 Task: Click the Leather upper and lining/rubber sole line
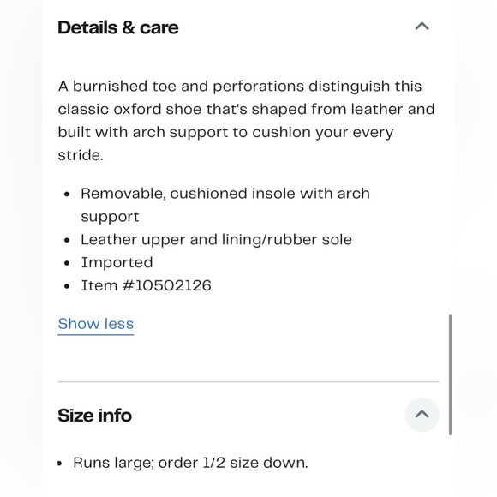tap(216, 240)
